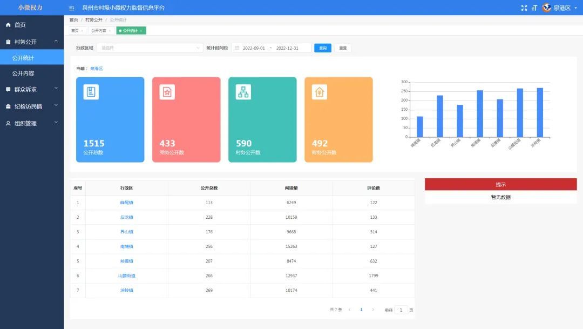This screenshot has height=329, width=583.
Task: Click the user avatar icon in header
Action: [x=546, y=8]
